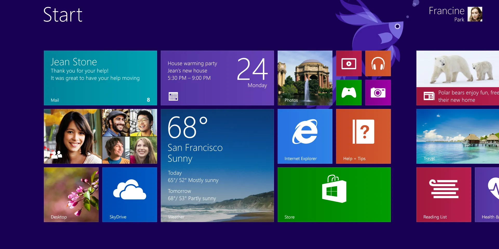499x249 pixels.
Task: Open the Photos tile
Action: (305, 78)
